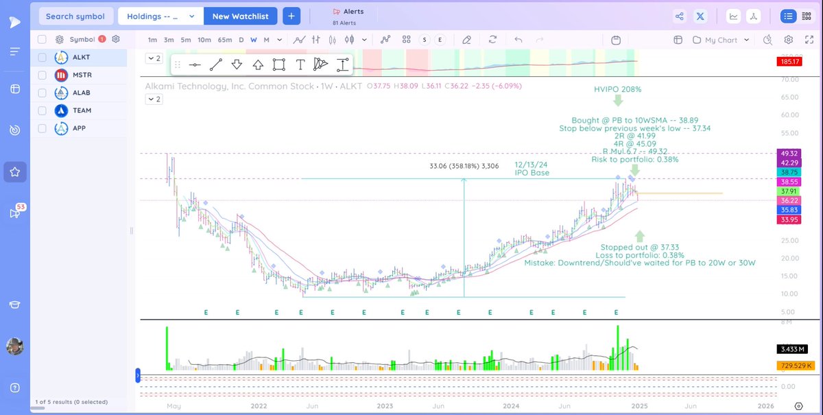Click the network graph view button
Image resolution: width=823 pixels, height=415 pixels.
click(753, 16)
